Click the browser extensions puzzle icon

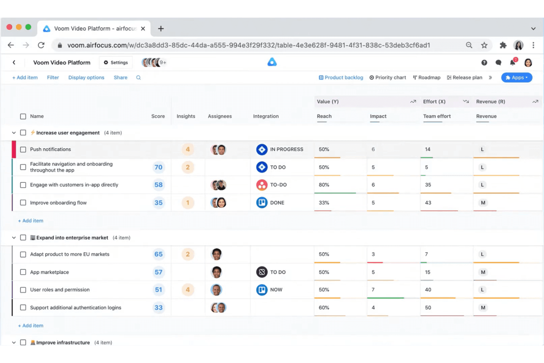[503, 45]
